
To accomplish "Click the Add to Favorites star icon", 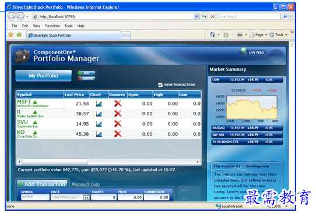I will tap(19, 35).
